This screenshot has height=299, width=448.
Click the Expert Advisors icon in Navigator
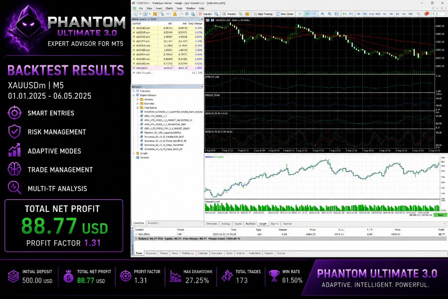click(137, 95)
